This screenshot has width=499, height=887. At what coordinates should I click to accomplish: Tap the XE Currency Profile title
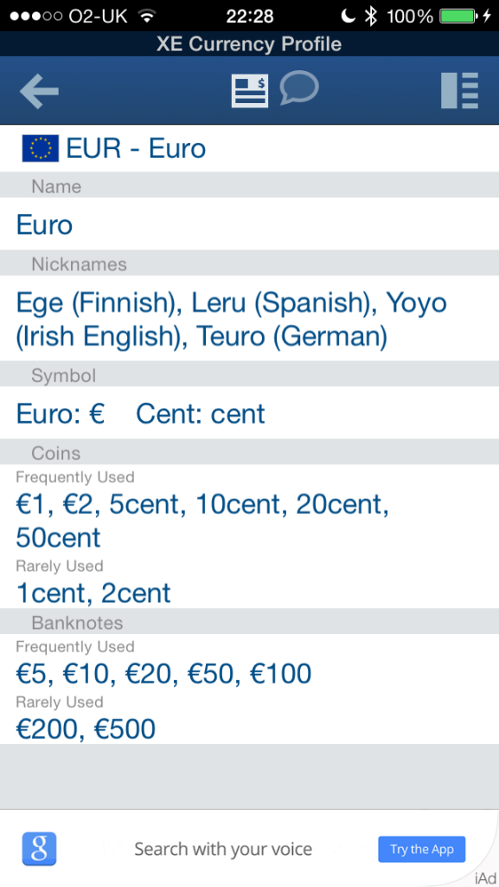point(249,44)
